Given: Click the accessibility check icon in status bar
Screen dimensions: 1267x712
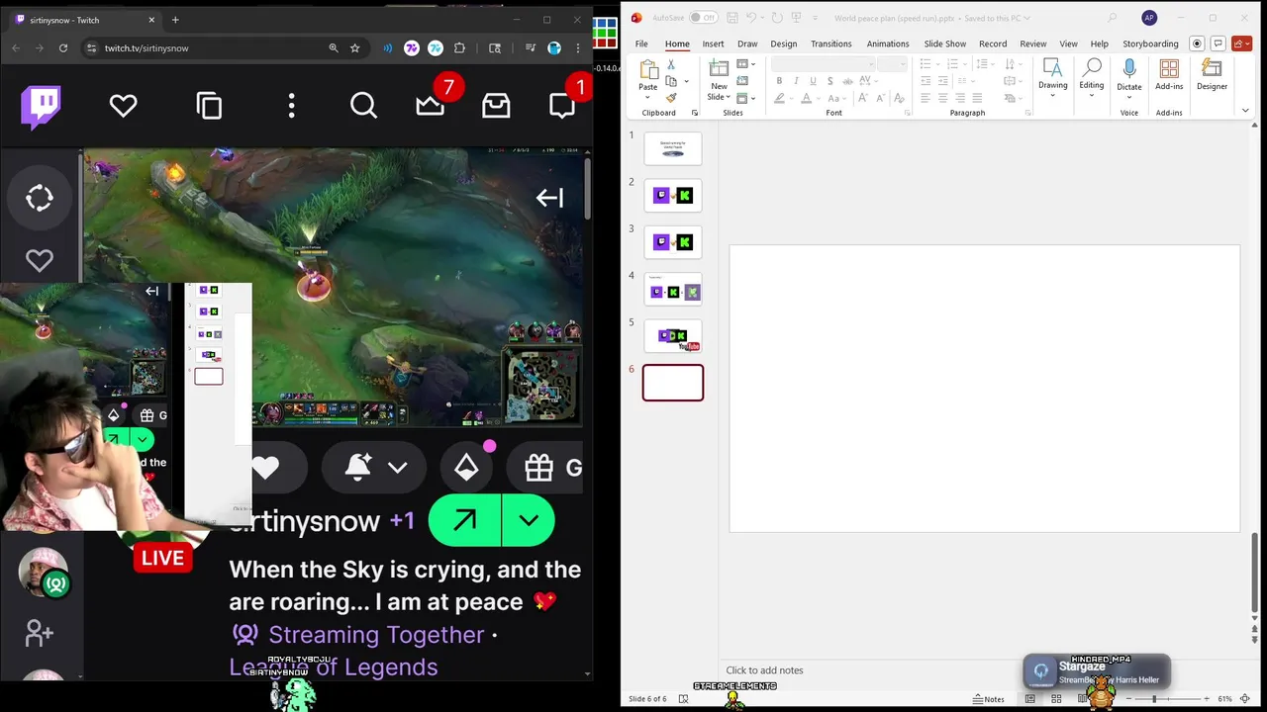Looking at the screenshot, I should 683,699.
